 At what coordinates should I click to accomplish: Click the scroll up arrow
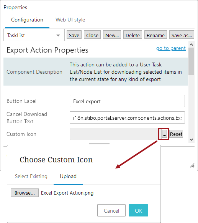pyautogui.click(x=191, y=45)
